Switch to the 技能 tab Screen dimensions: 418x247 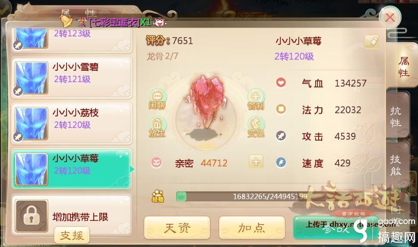(x=396, y=165)
